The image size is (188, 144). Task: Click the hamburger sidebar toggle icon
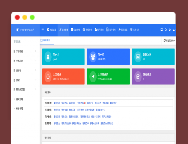[43, 30]
